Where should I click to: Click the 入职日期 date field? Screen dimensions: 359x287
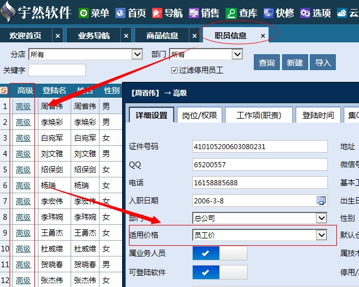tap(260, 201)
